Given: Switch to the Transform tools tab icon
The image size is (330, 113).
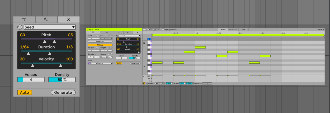Looking at the screenshot, I should coord(46,19).
